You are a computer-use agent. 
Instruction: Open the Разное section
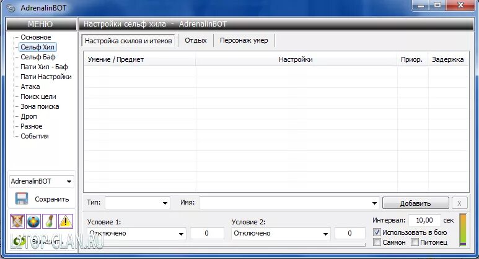(x=31, y=126)
